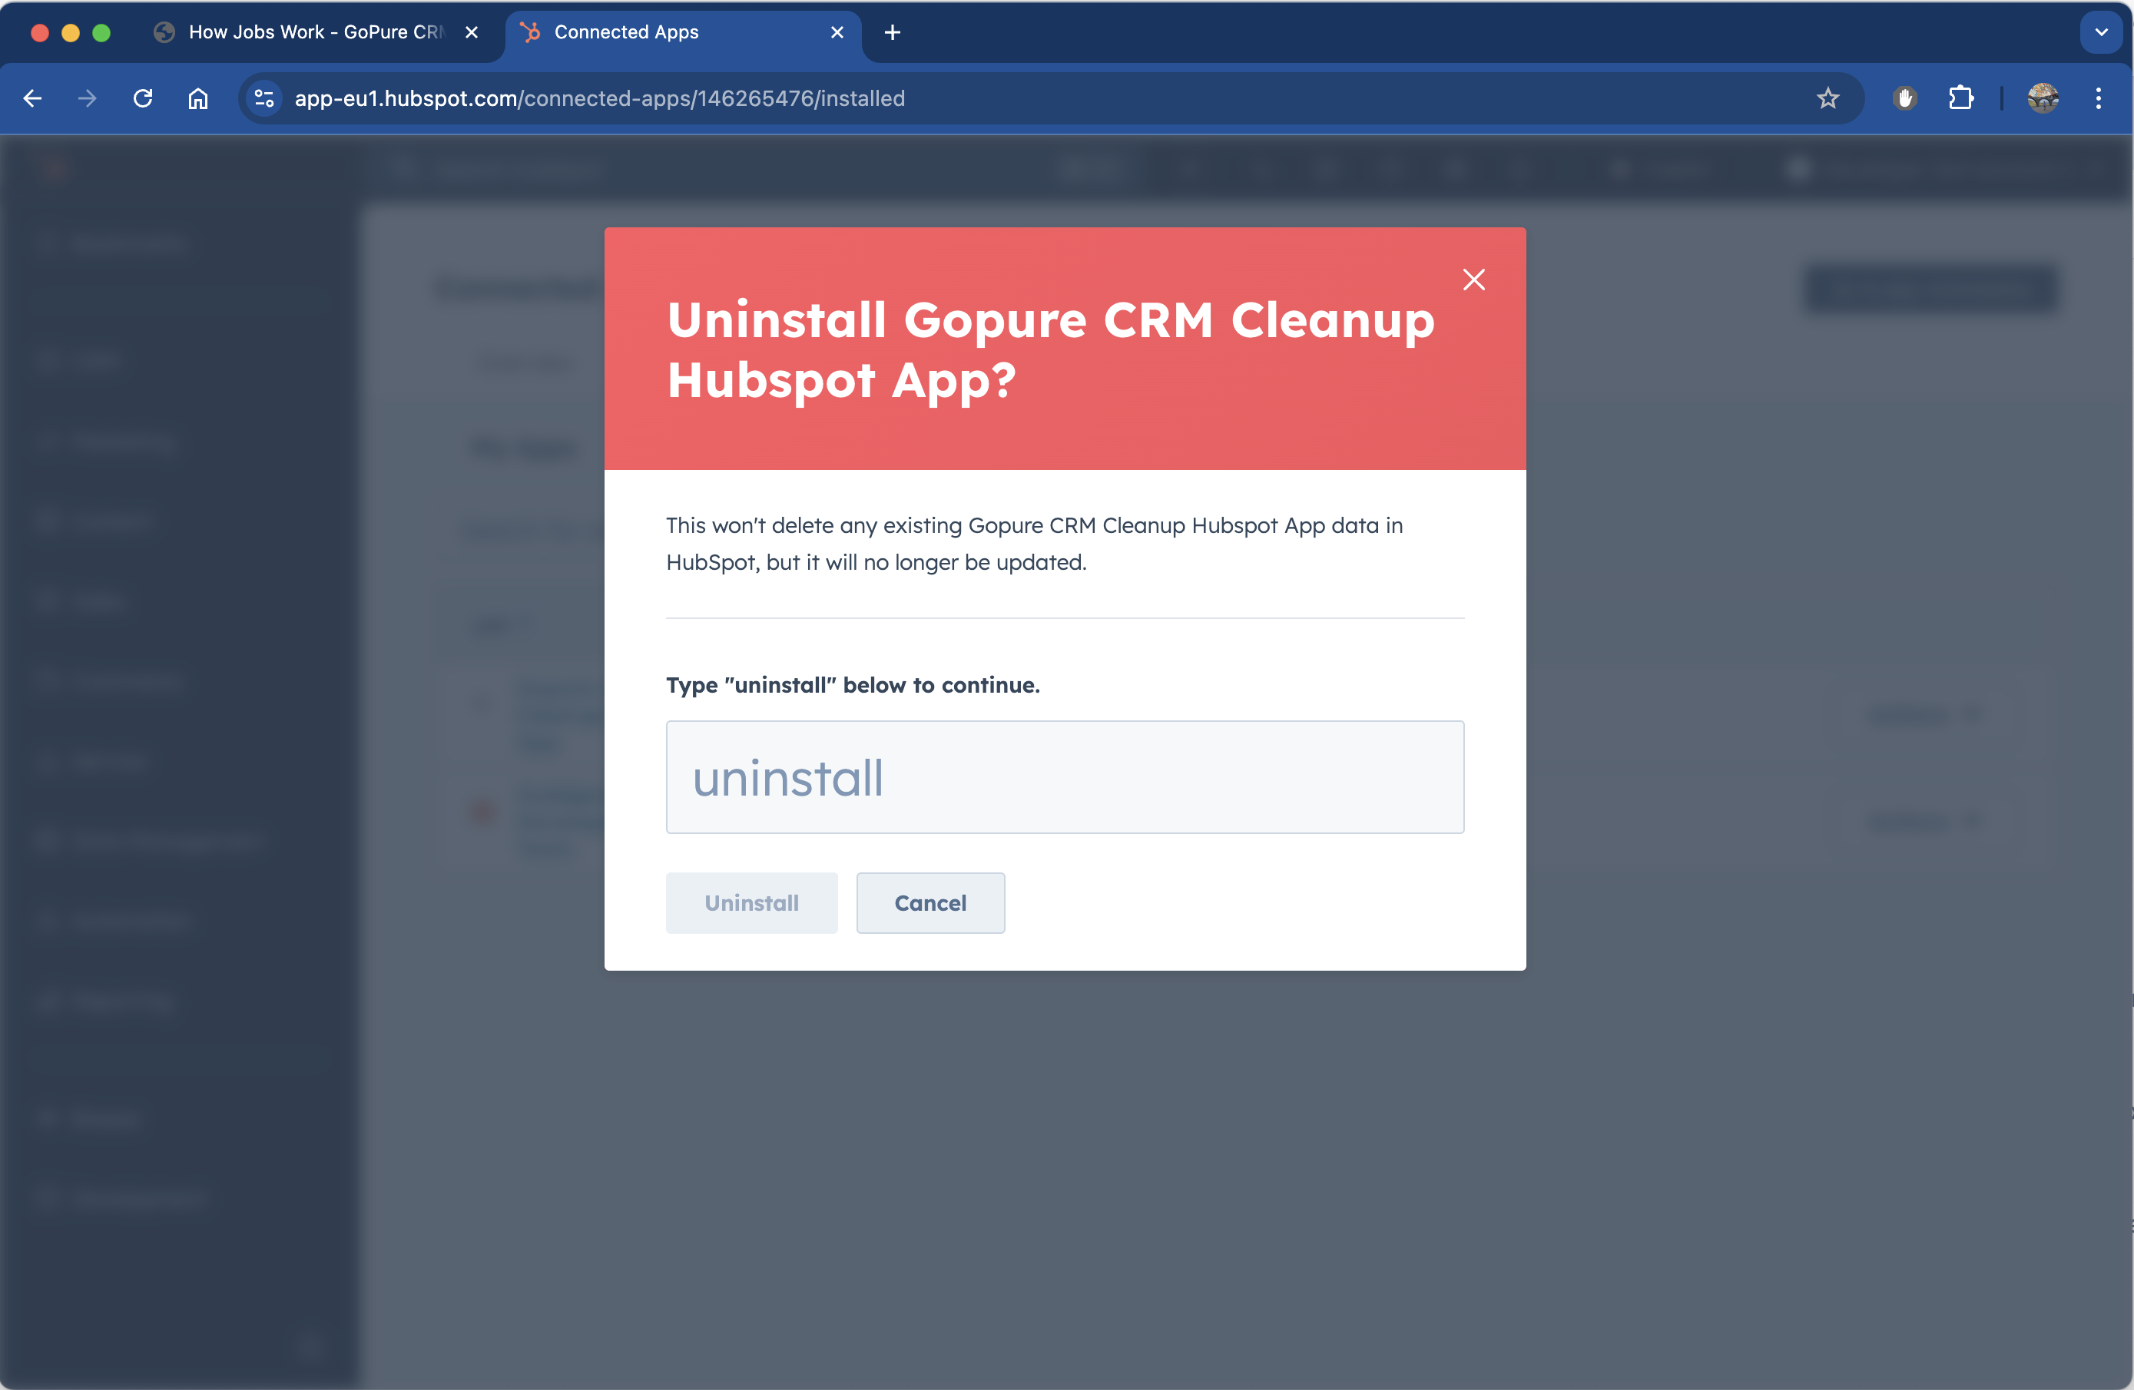Open the Chrome profile avatar
2134x1390 pixels.
point(2043,98)
